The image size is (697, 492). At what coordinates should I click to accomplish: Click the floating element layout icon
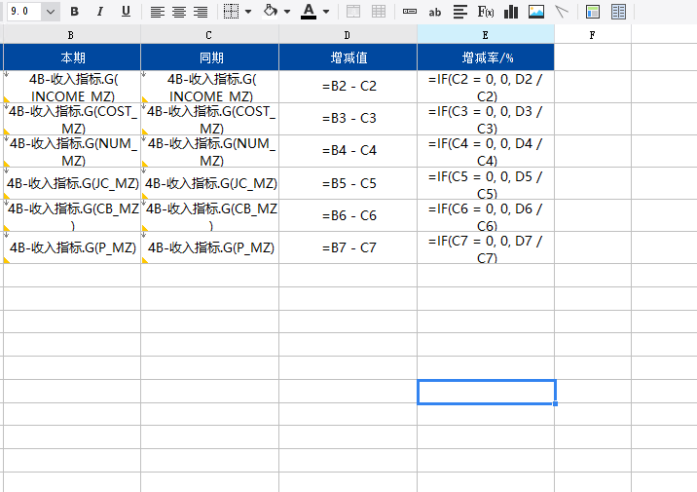[593, 12]
